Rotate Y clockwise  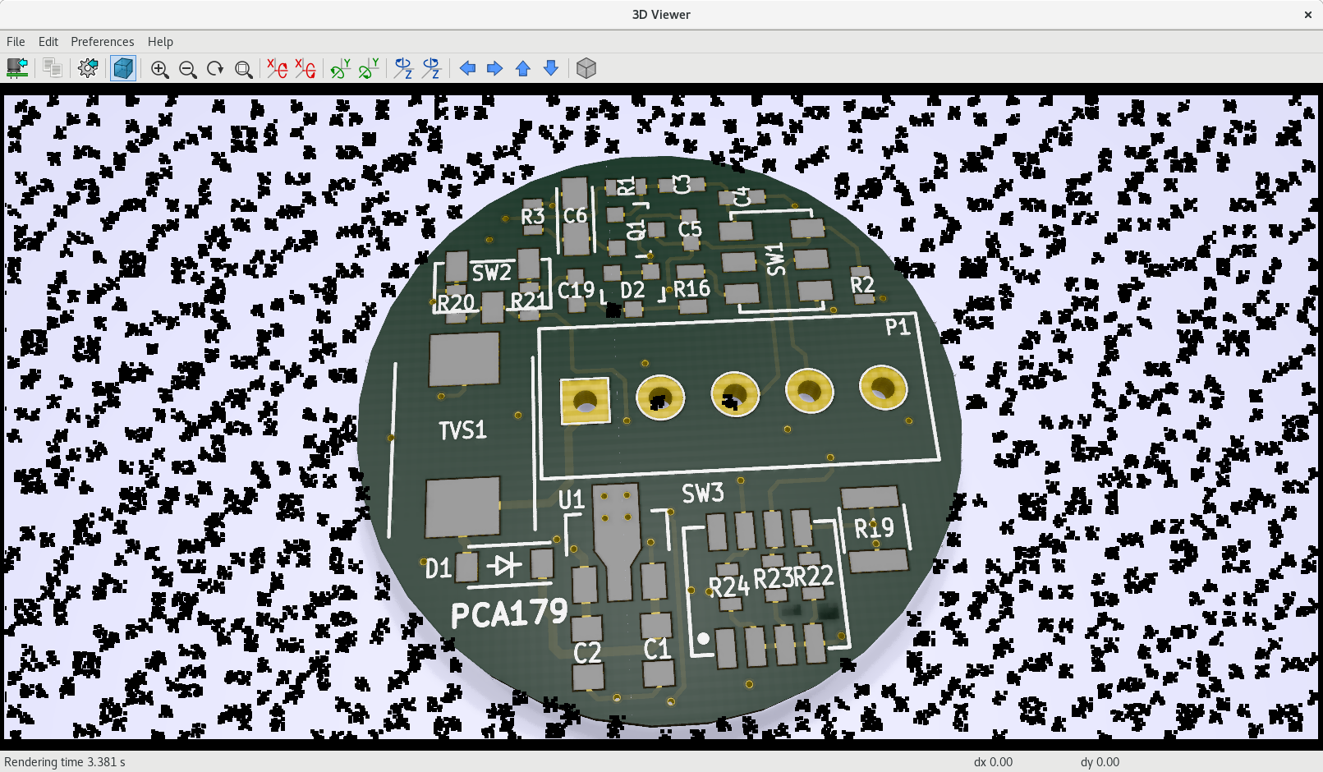pos(340,69)
